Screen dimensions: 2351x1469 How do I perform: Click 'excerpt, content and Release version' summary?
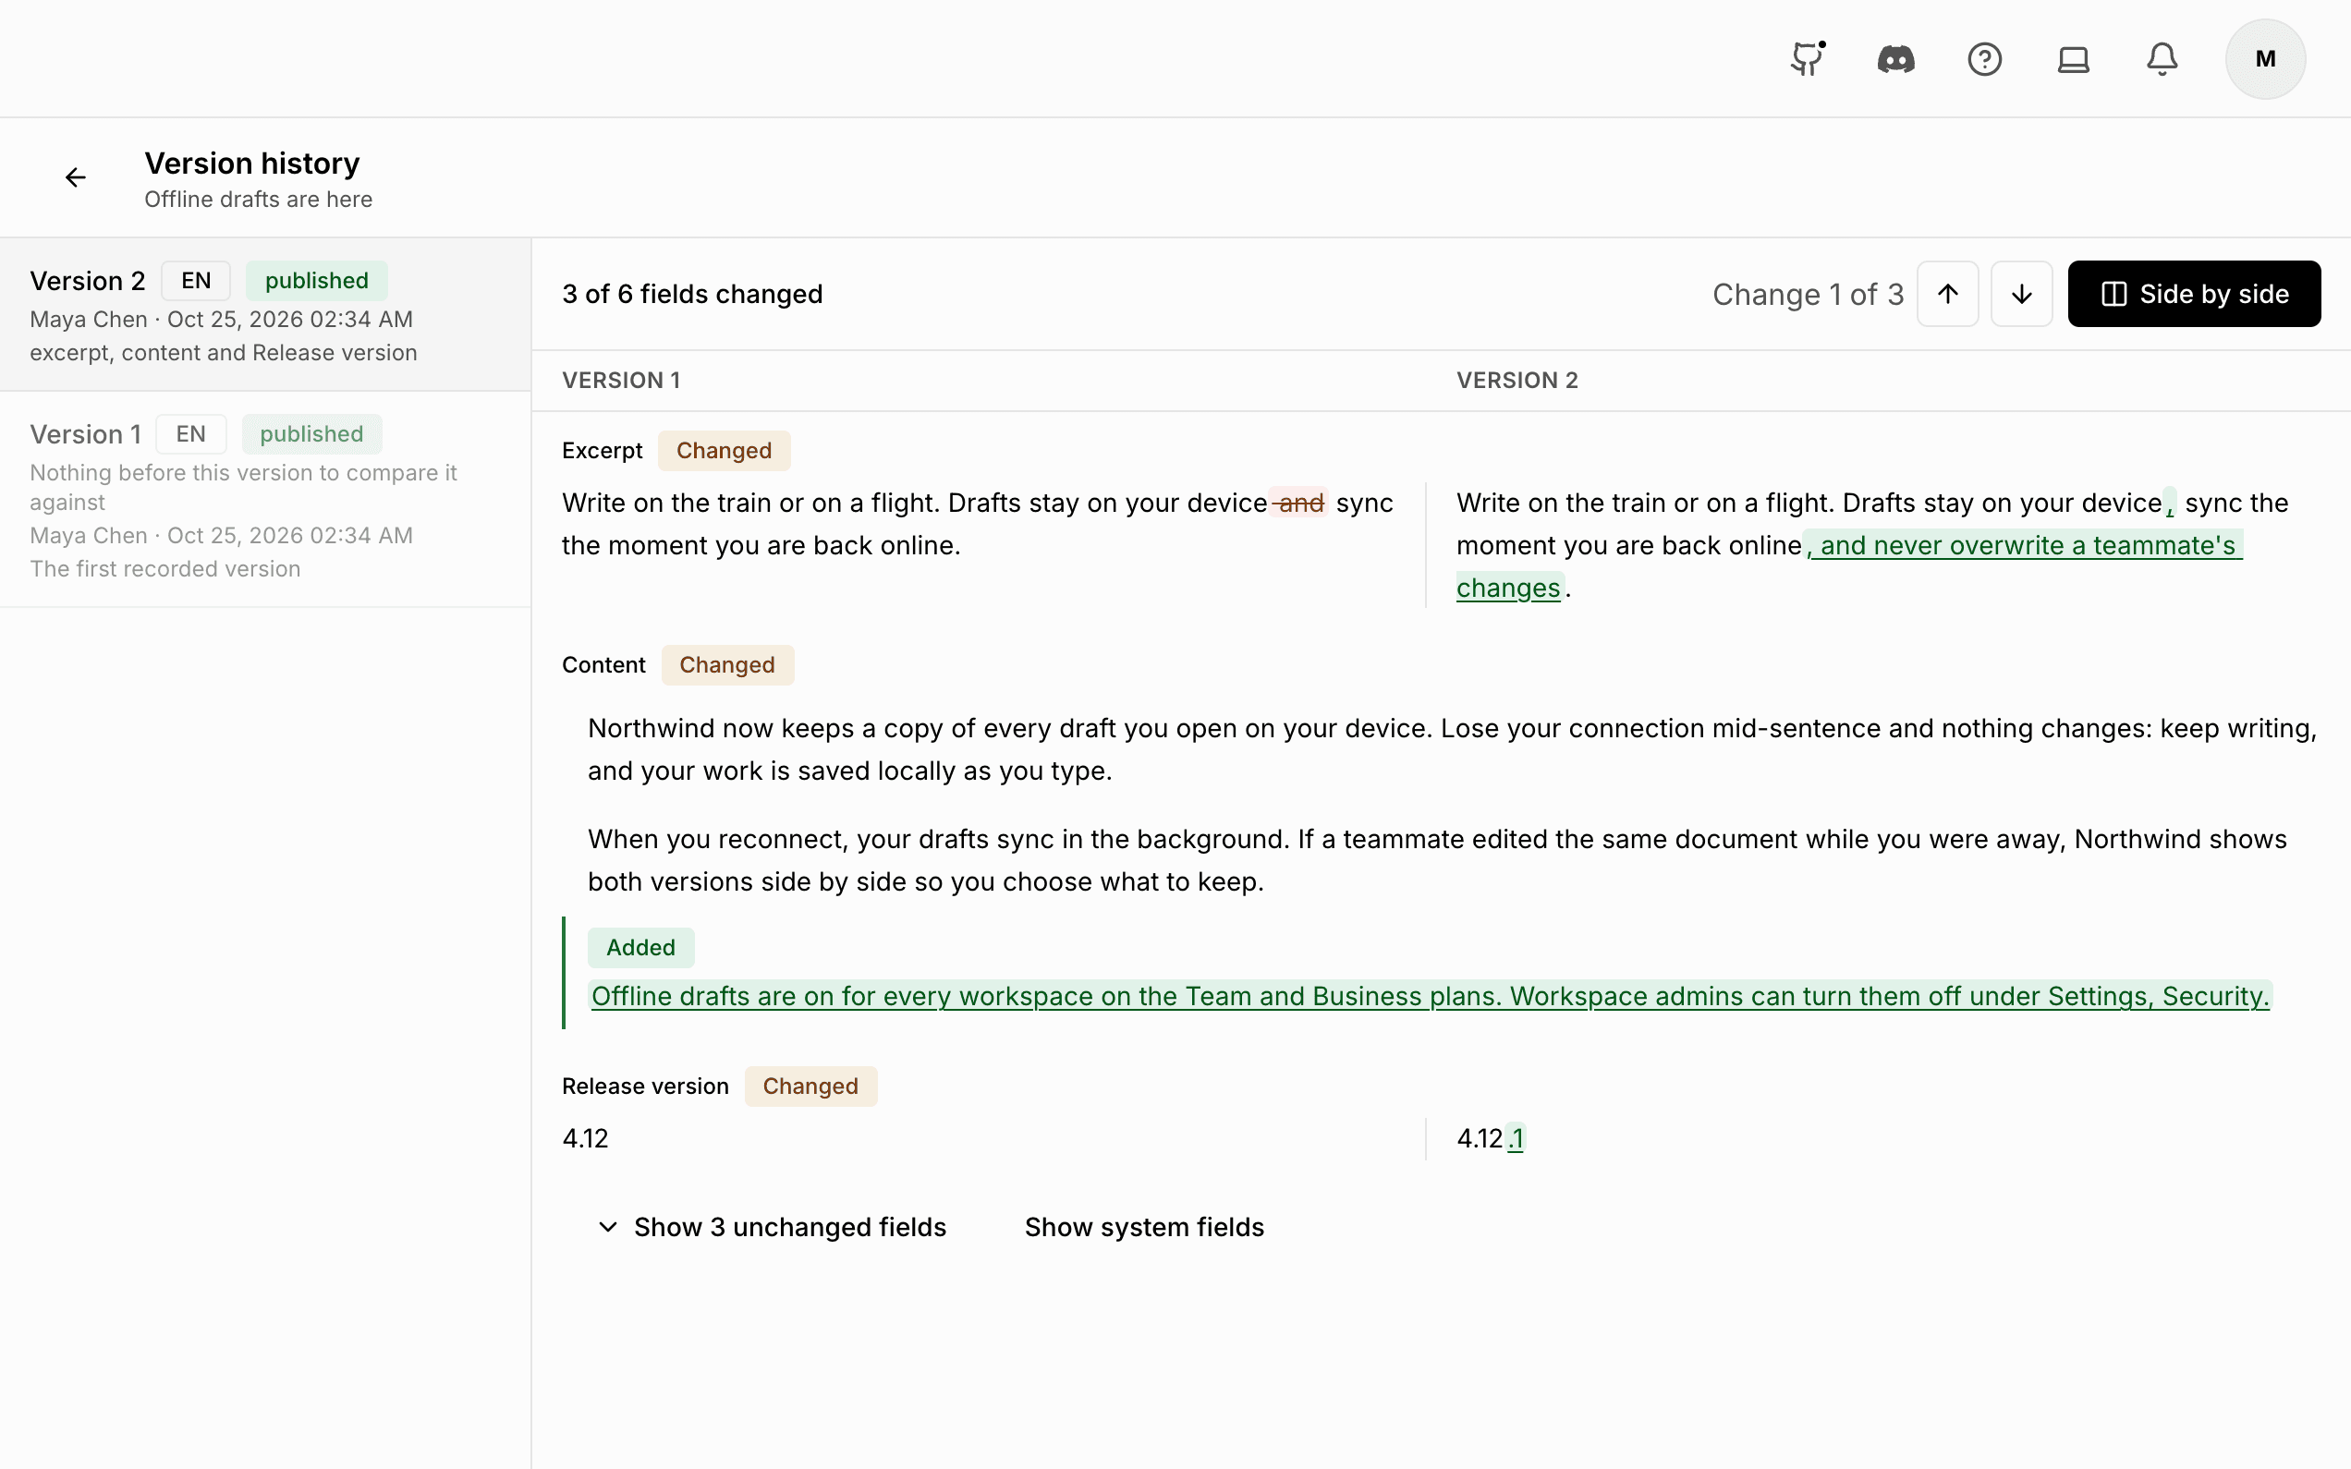[224, 353]
